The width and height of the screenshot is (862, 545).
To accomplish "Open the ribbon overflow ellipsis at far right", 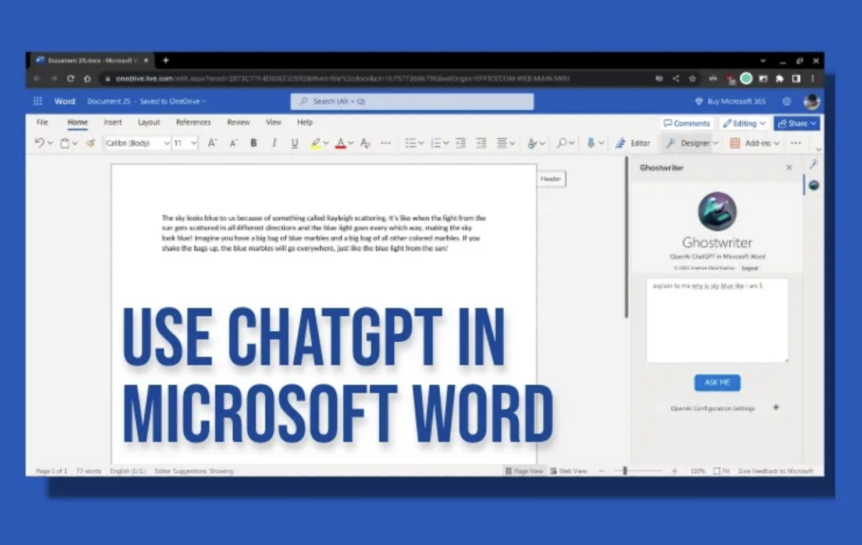I will click(796, 143).
